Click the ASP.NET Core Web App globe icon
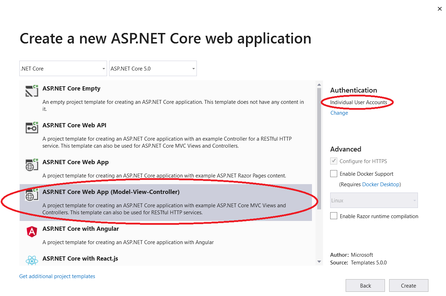The image size is (446, 296). (x=32, y=164)
